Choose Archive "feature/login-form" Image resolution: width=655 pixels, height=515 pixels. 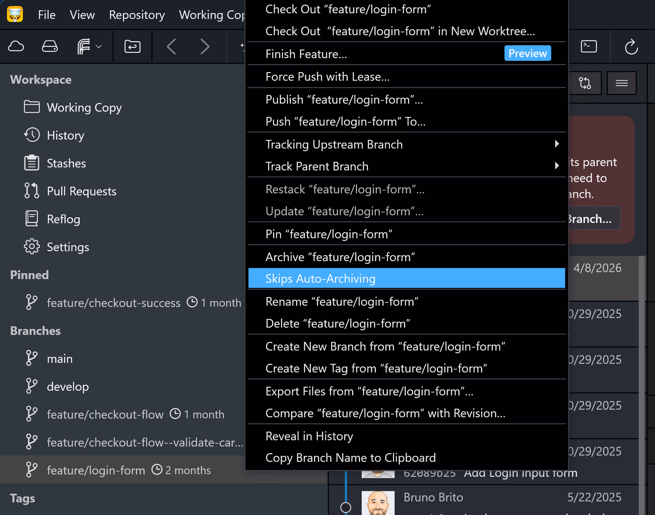407,257
